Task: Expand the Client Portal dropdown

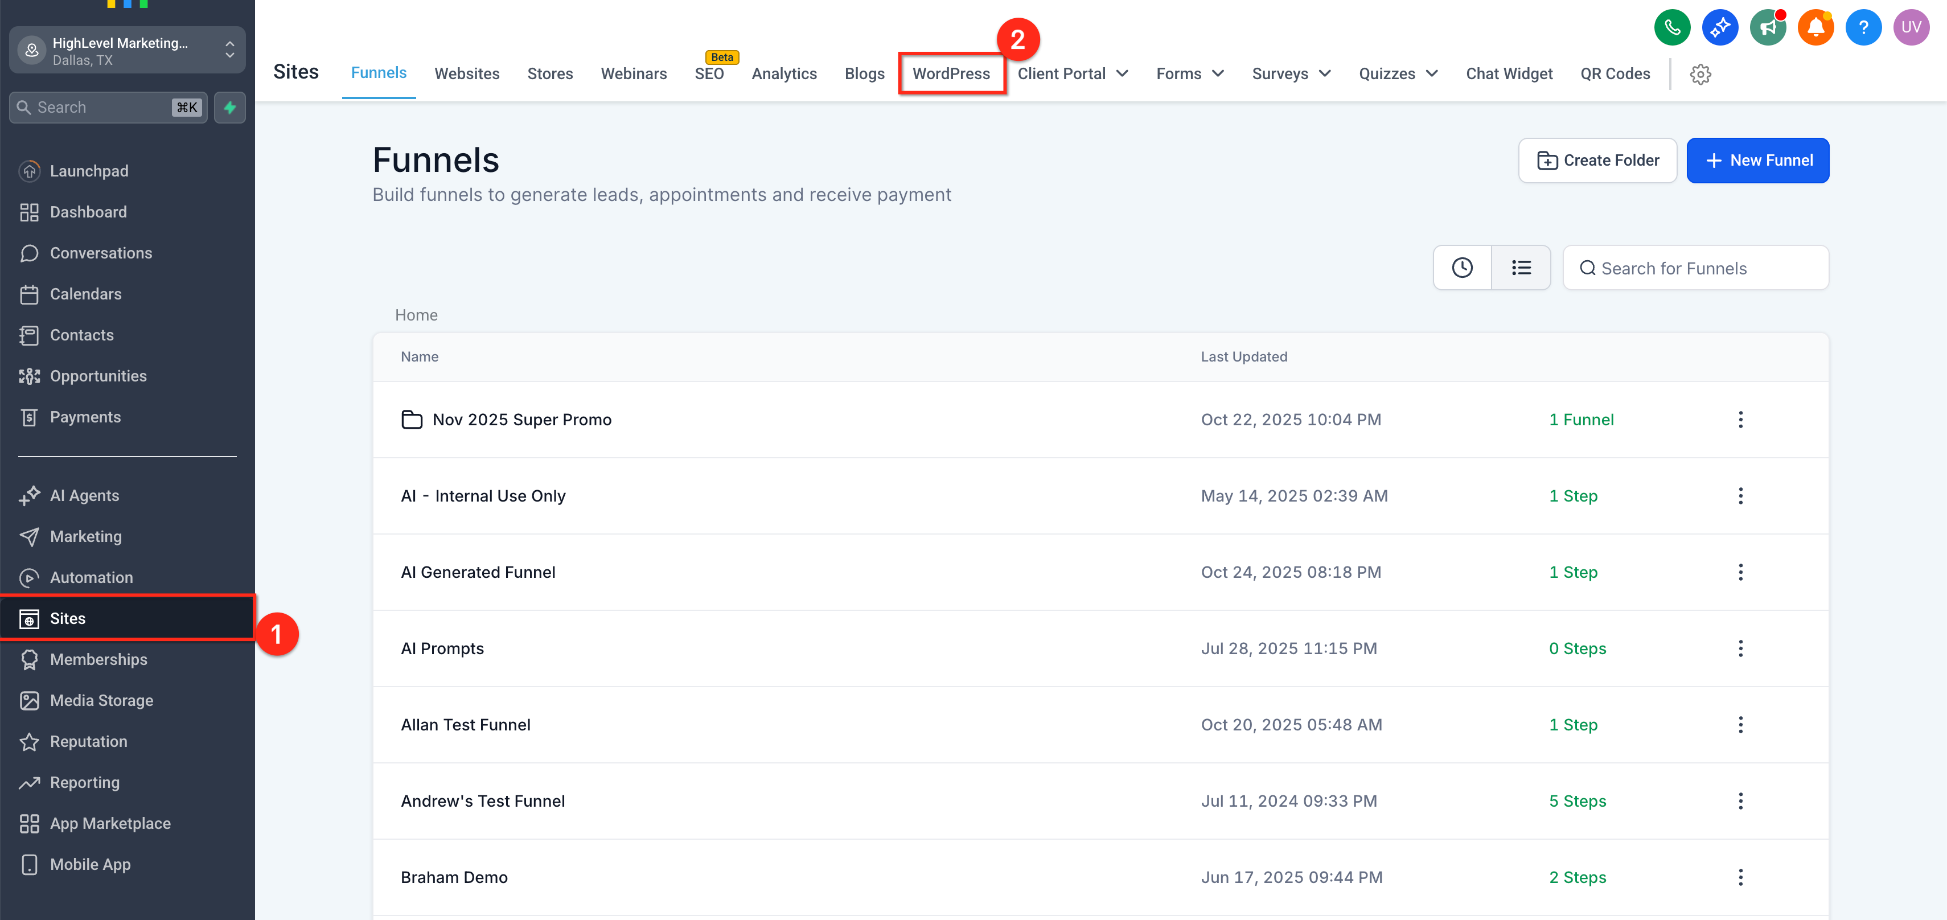Action: pos(1073,73)
